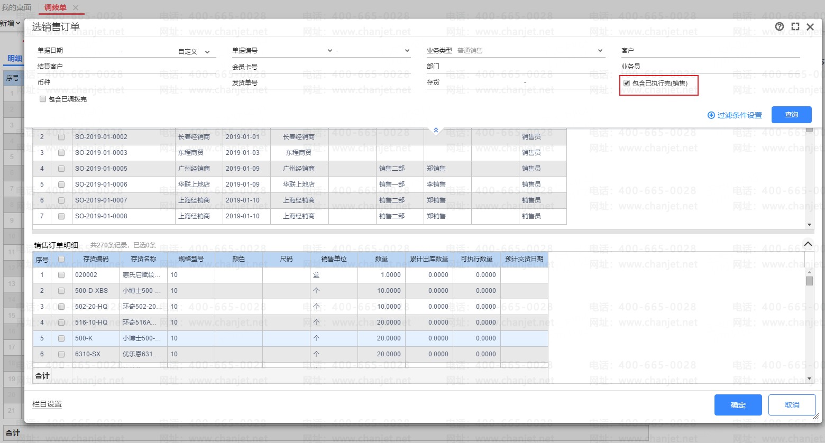Tick checkbox for order SO-2019-01-0005
Screen dimensions: 825x443
pyautogui.click(x=61, y=169)
